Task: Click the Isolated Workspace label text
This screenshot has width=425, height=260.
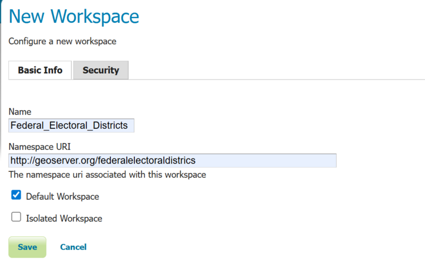Action: click(x=64, y=218)
